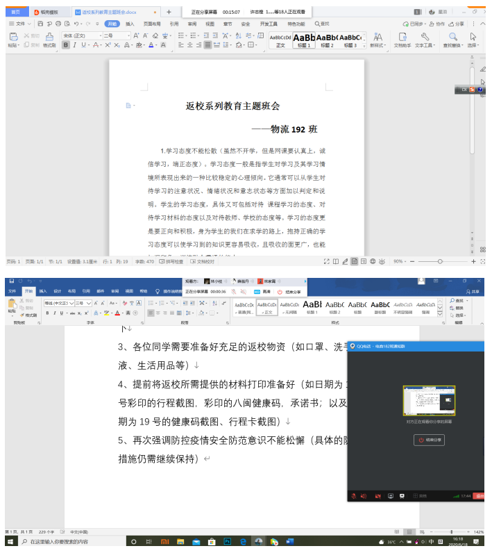492x553 pixels.
Task: Click the camera icon in QQ call window
Action: [378, 496]
